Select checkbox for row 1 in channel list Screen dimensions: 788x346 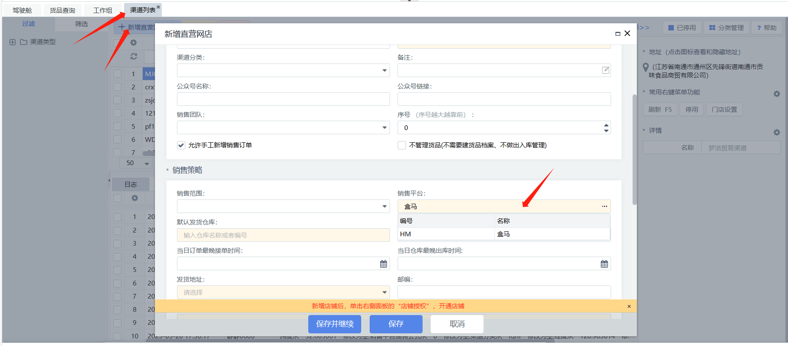pyautogui.click(x=117, y=74)
